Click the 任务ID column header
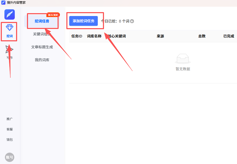This screenshot has width=237, height=164. point(77,36)
